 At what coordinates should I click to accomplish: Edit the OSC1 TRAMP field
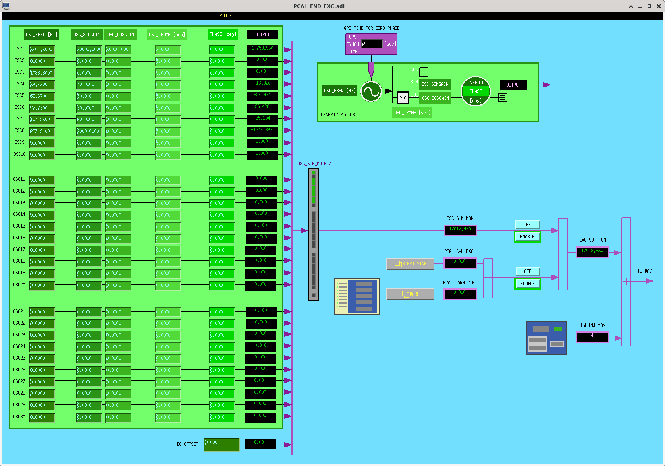coord(168,50)
